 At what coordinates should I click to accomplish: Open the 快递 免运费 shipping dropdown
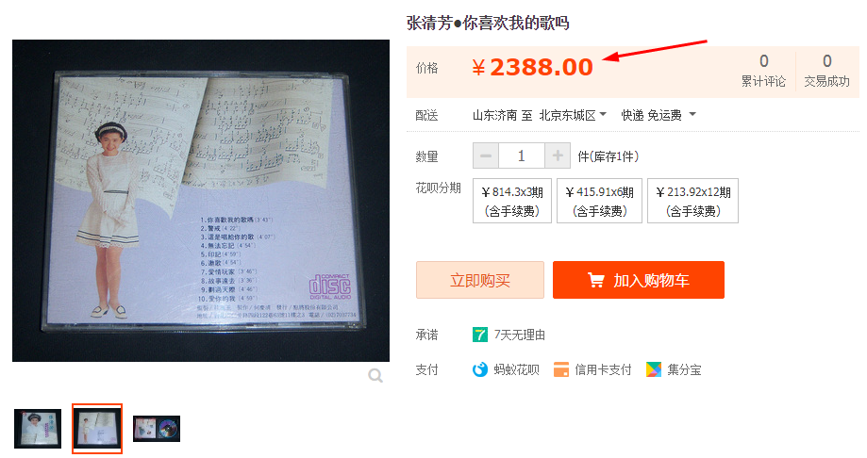658,115
